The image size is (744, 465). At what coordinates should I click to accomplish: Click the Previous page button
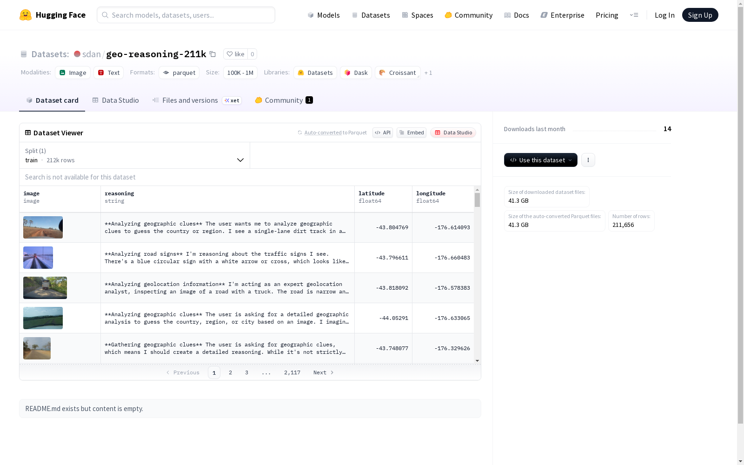click(183, 372)
